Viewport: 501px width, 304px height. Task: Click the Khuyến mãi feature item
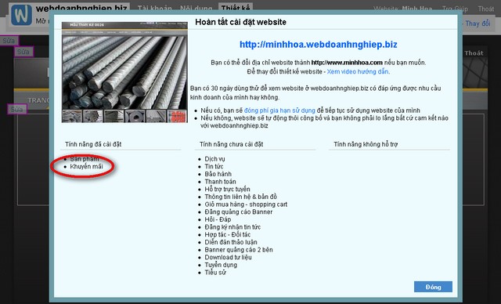86,167
